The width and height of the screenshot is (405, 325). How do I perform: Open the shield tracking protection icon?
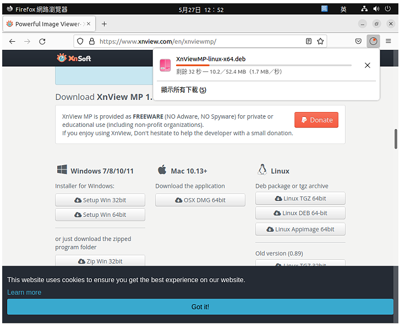point(80,41)
